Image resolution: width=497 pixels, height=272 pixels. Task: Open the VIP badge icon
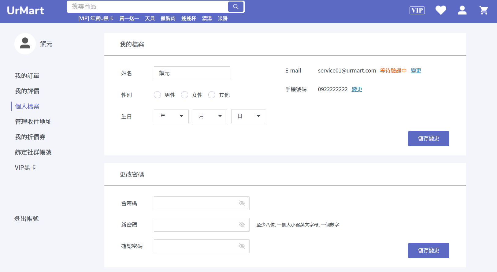417,10
